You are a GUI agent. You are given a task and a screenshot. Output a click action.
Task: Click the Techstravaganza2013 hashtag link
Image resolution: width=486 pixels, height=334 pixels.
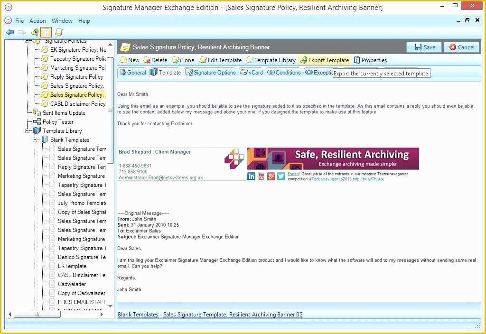[330, 179]
